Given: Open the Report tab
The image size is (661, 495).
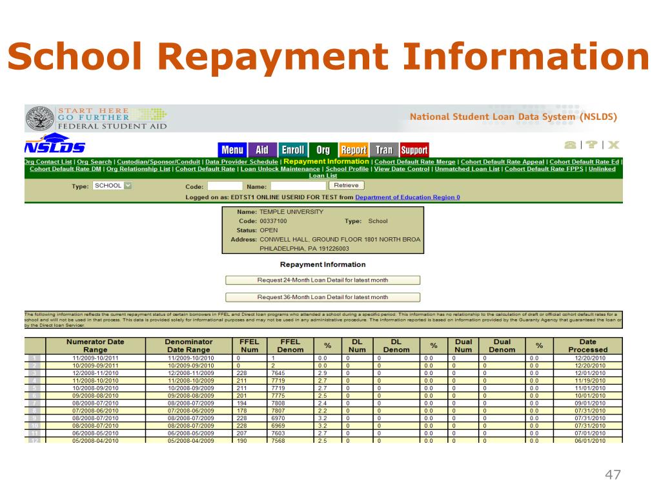Looking at the screenshot, I should point(354,150).
